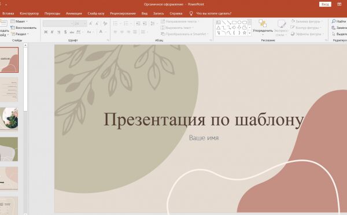The image size is (347, 215).
Task: Click title text "Презентация по шаблону"
Action: pyautogui.click(x=204, y=120)
